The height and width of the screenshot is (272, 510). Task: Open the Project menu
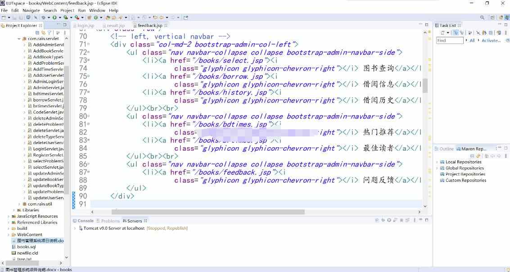coord(68,10)
